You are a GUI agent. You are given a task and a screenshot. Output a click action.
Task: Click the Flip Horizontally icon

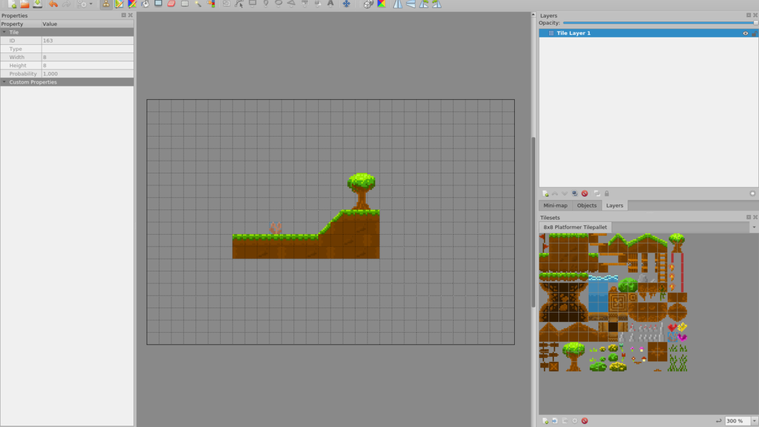pyautogui.click(x=397, y=4)
